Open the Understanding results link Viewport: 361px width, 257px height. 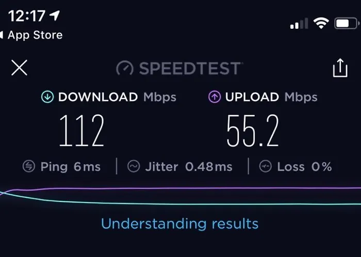tap(180, 224)
